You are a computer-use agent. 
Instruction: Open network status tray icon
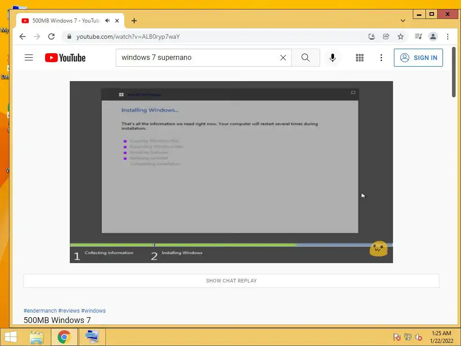pos(407,337)
